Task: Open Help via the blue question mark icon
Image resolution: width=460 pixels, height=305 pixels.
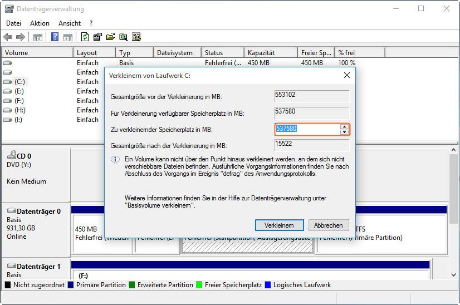Action: (55, 37)
